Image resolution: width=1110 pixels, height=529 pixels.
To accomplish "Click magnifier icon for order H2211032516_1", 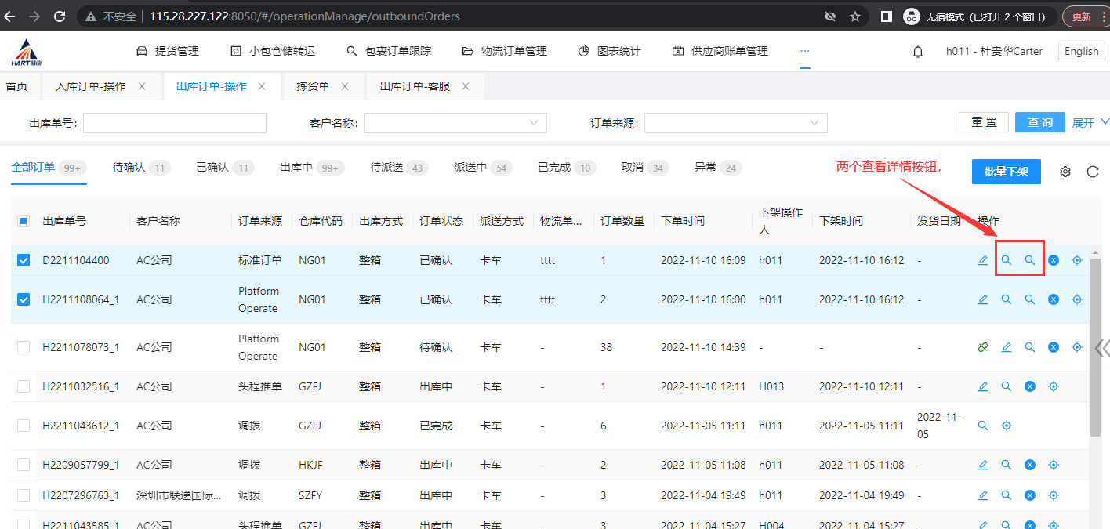I will coord(1007,386).
